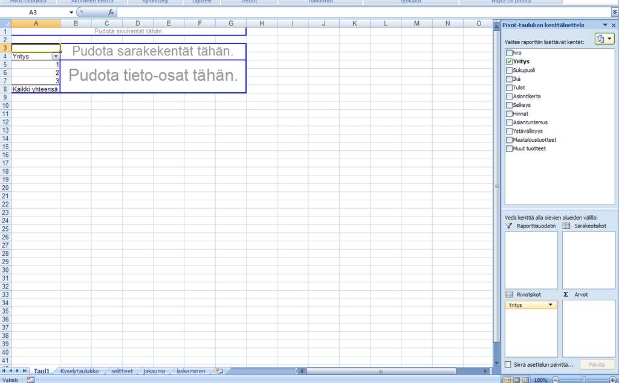Tick the Ystävällisyys field checkbox
Image resolution: width=619 pixels, height=383 pixels.
click(509, 131)
